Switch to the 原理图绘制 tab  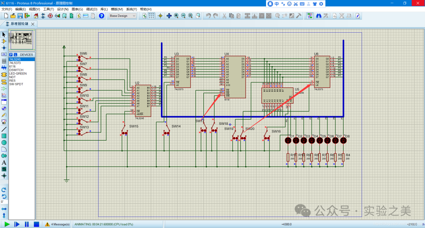[x=19, y=24]
